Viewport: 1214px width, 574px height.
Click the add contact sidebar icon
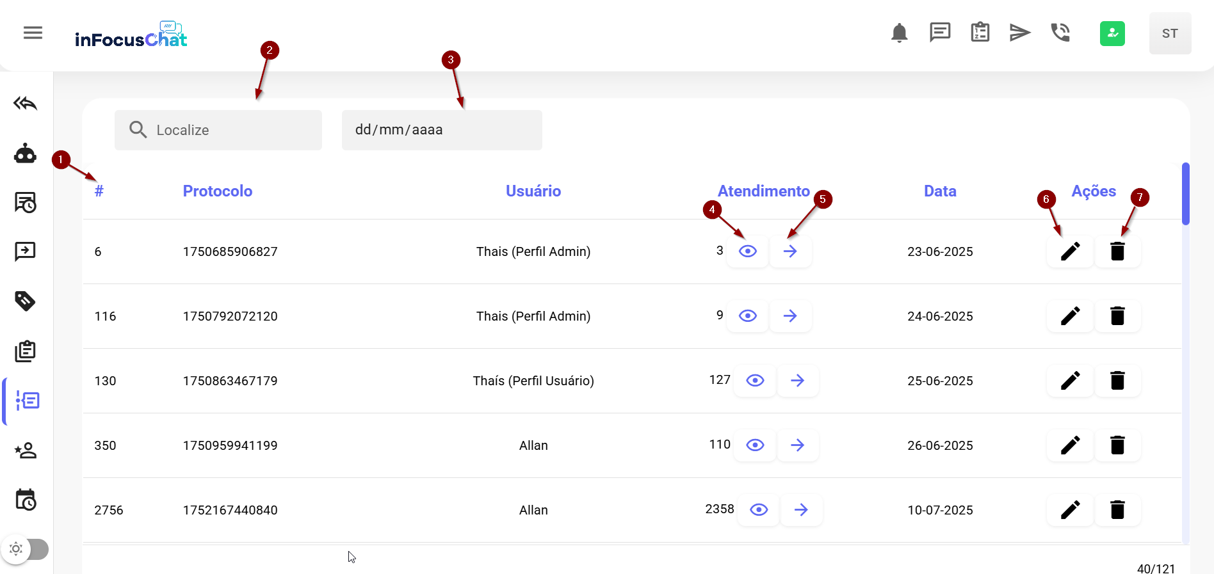[x=26, y=451]
